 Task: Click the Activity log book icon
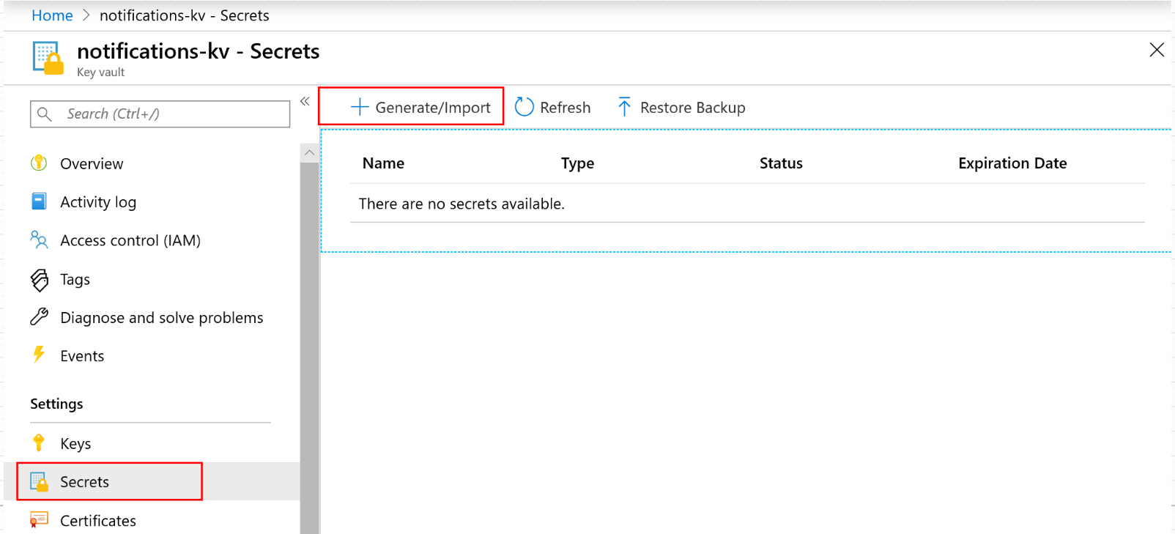[40, 201]
